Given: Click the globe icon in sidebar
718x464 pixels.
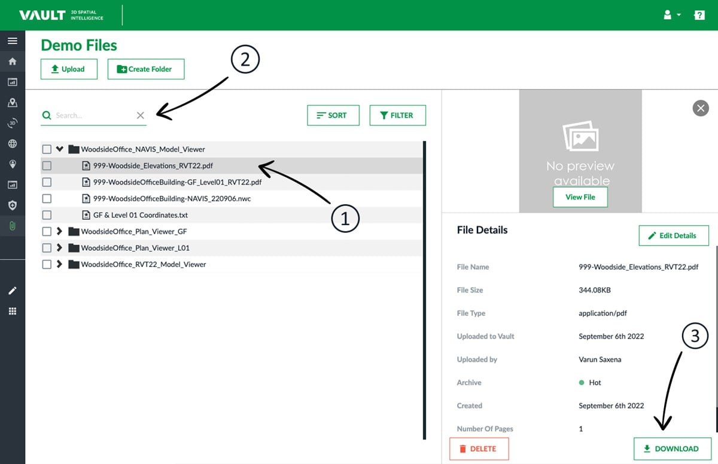Looking at the screenshot, I should [12, 144].
